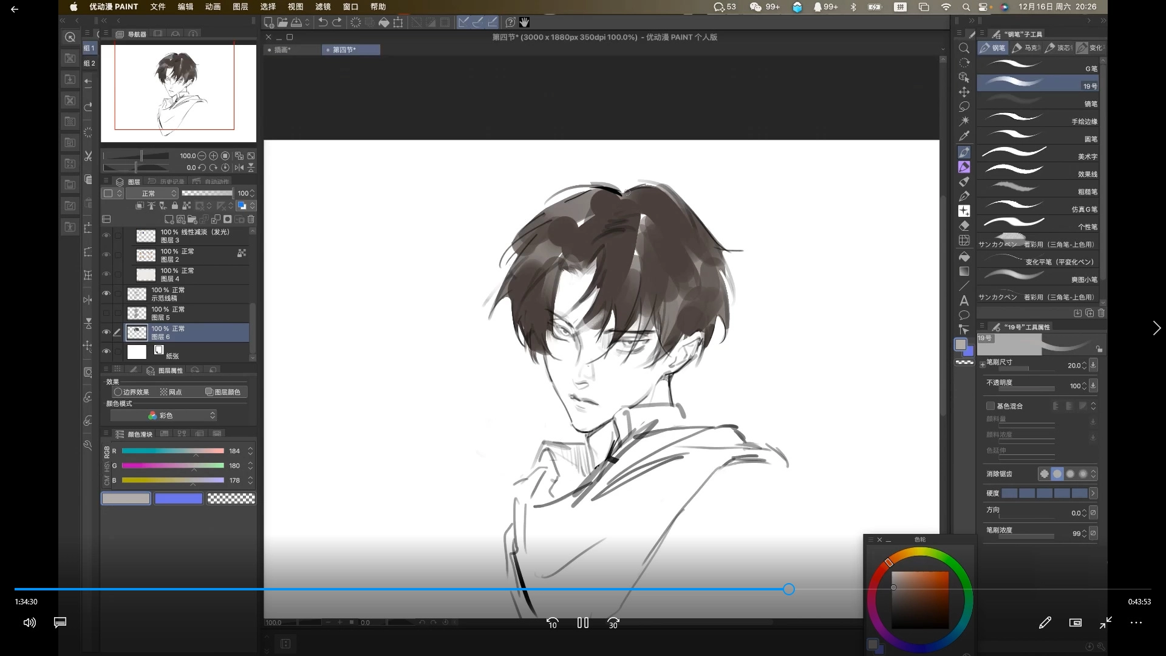Select the Eyedropper tool
Screen dimensions: 1166x656
(964, 136)
